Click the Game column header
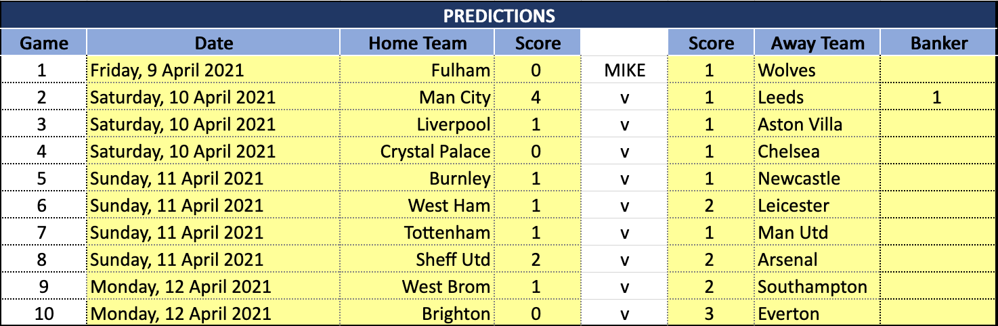The height and width of the screenshot is (326, 998). pyautogui.click(x=44, y=43)
